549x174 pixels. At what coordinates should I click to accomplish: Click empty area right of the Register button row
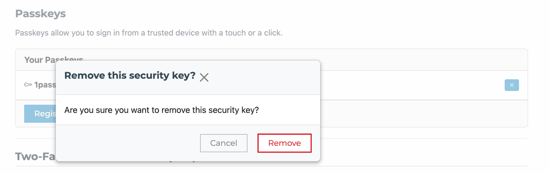click(412, 114)
